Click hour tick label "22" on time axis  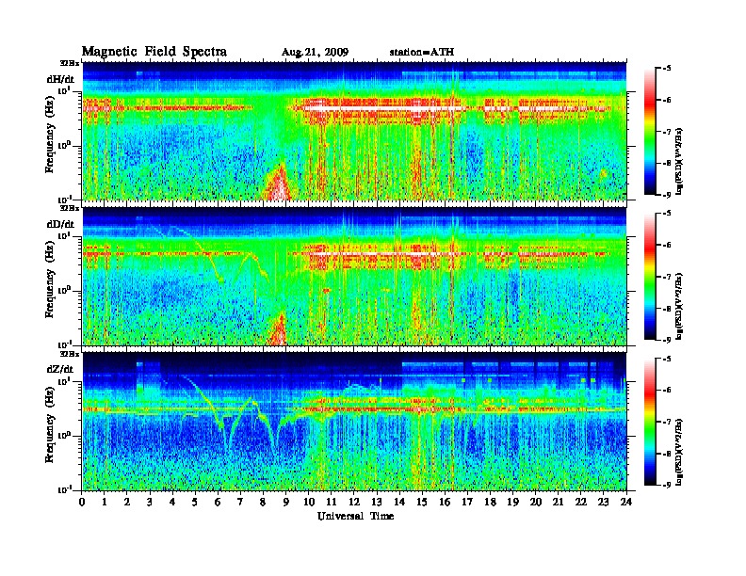[581, 502]
